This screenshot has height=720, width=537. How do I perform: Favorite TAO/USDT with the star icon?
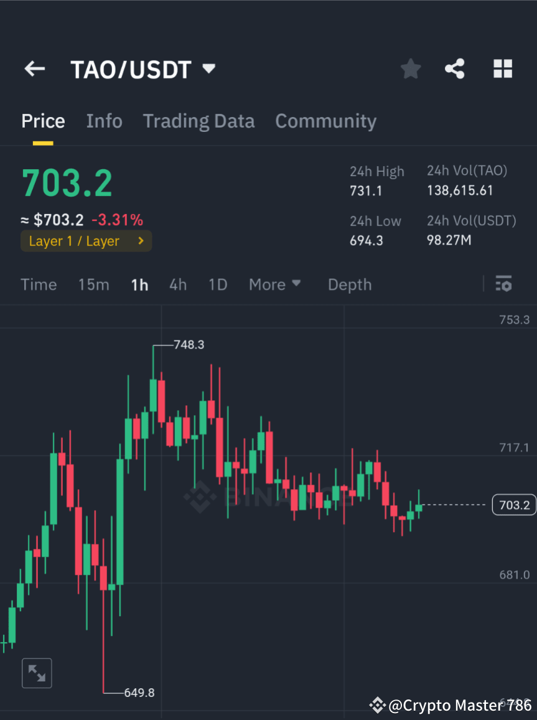coord(410,68)
